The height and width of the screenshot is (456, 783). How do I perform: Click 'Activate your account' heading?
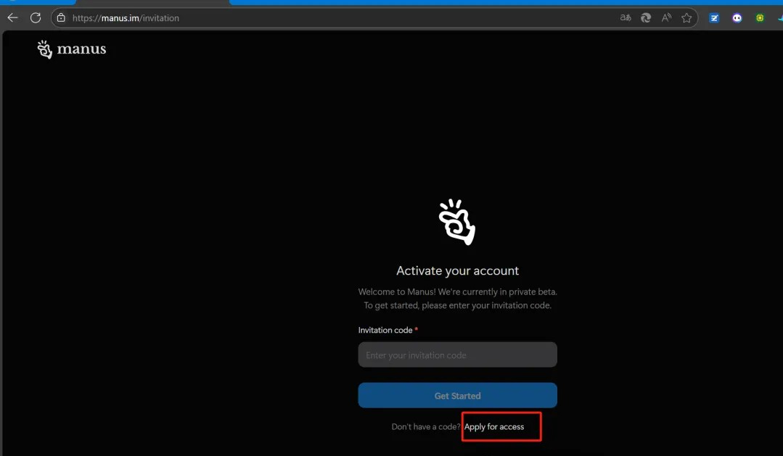(x=457, y=270)
